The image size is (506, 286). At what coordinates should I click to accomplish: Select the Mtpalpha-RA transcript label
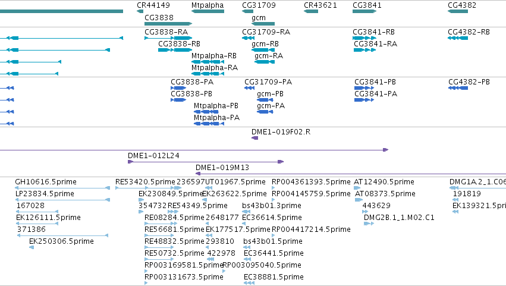[x=214, y=68]
